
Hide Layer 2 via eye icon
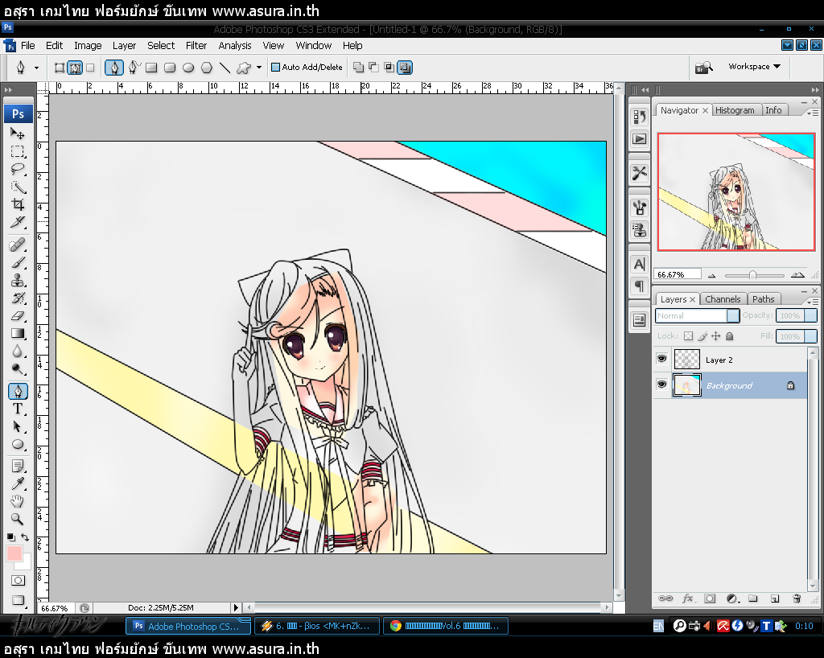point(661,360)
